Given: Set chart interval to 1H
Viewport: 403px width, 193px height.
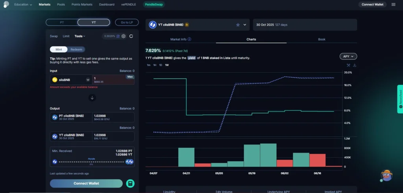Looking at the screenshot, I should pyautogui.click(x=155, y=65).
